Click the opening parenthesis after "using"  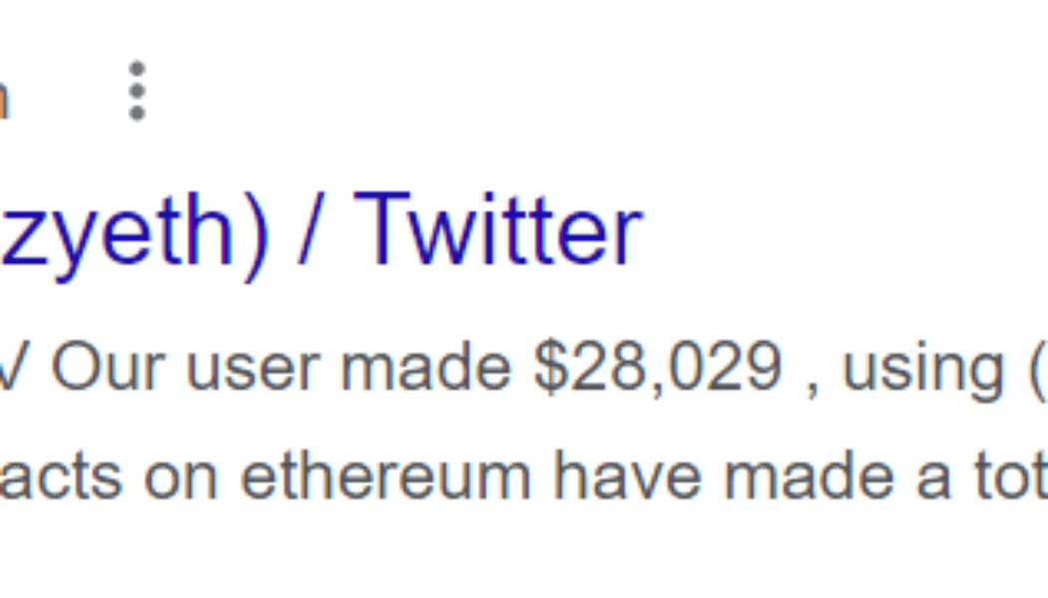1036,369
